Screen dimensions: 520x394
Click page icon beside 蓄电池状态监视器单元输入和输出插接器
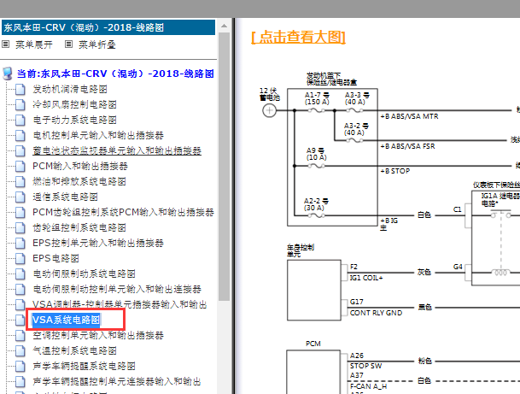pos(20,150)
